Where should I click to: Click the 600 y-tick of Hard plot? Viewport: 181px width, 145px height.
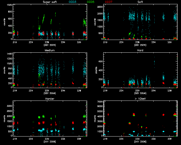click(101, 61)
